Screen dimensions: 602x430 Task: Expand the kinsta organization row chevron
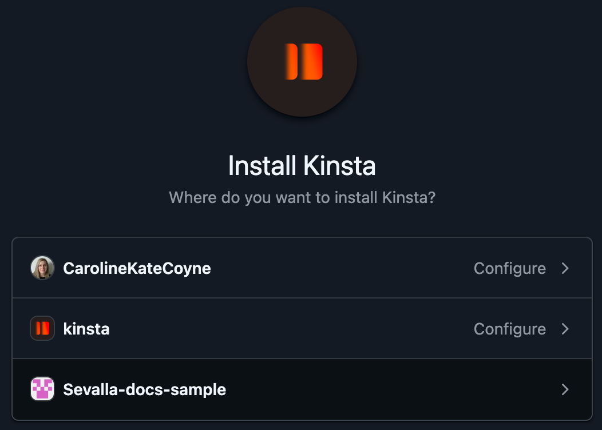pos(565,328)
